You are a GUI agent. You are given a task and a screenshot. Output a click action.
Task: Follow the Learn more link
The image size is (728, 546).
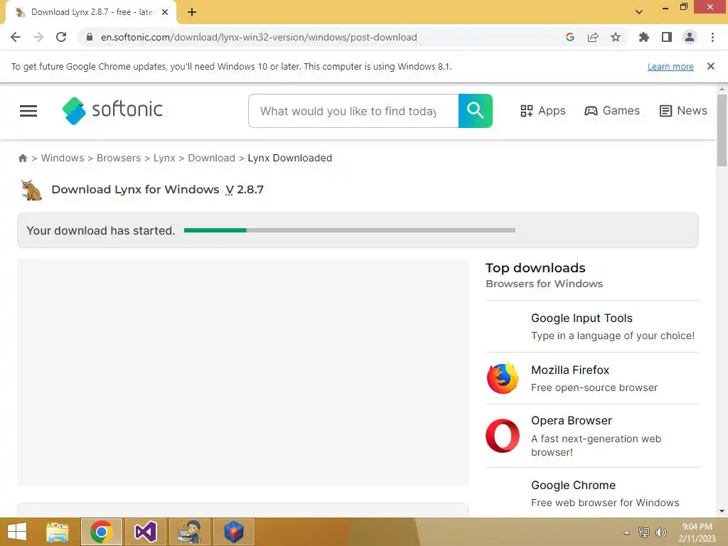(x=670, y=66)
